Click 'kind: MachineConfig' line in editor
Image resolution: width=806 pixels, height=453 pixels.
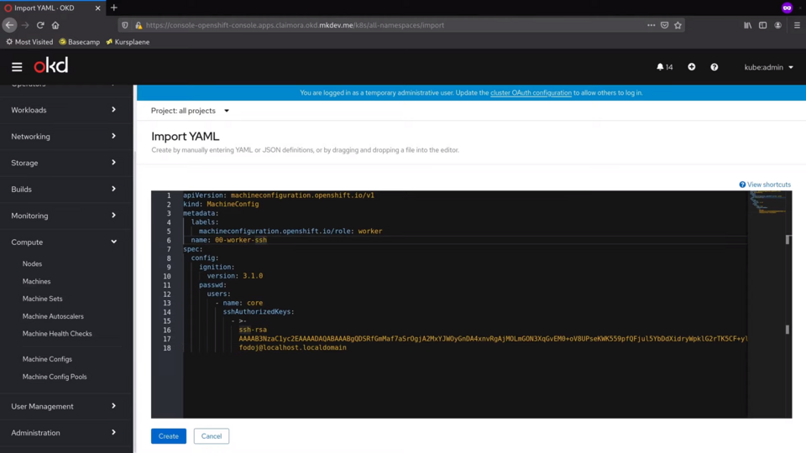[x=221, y=205]
